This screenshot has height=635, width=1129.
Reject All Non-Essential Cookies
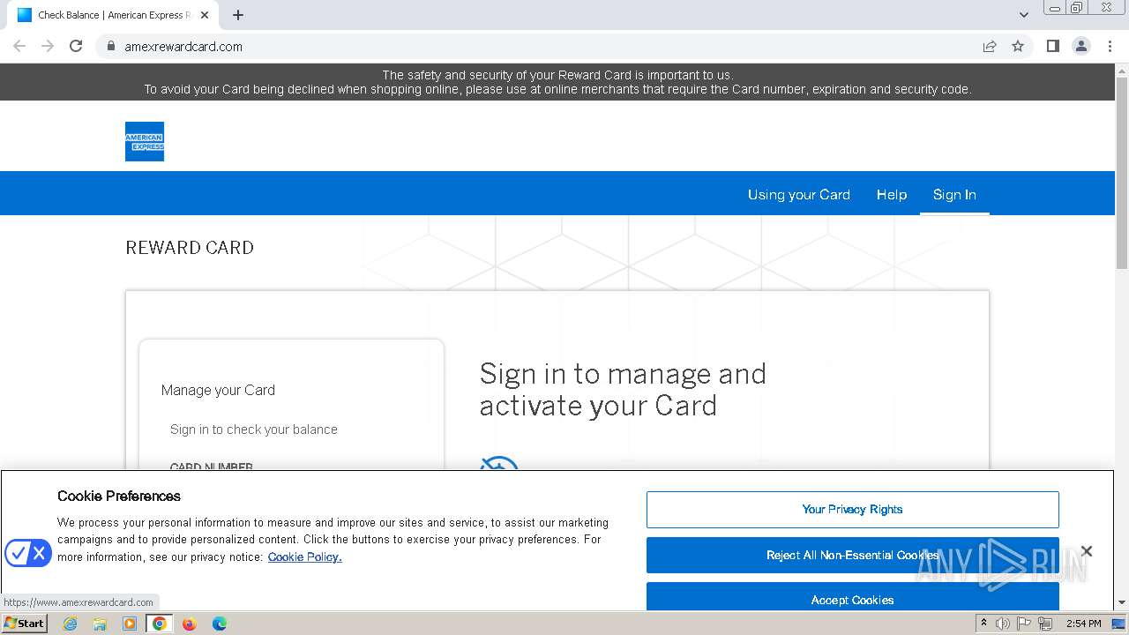point(852,555)
